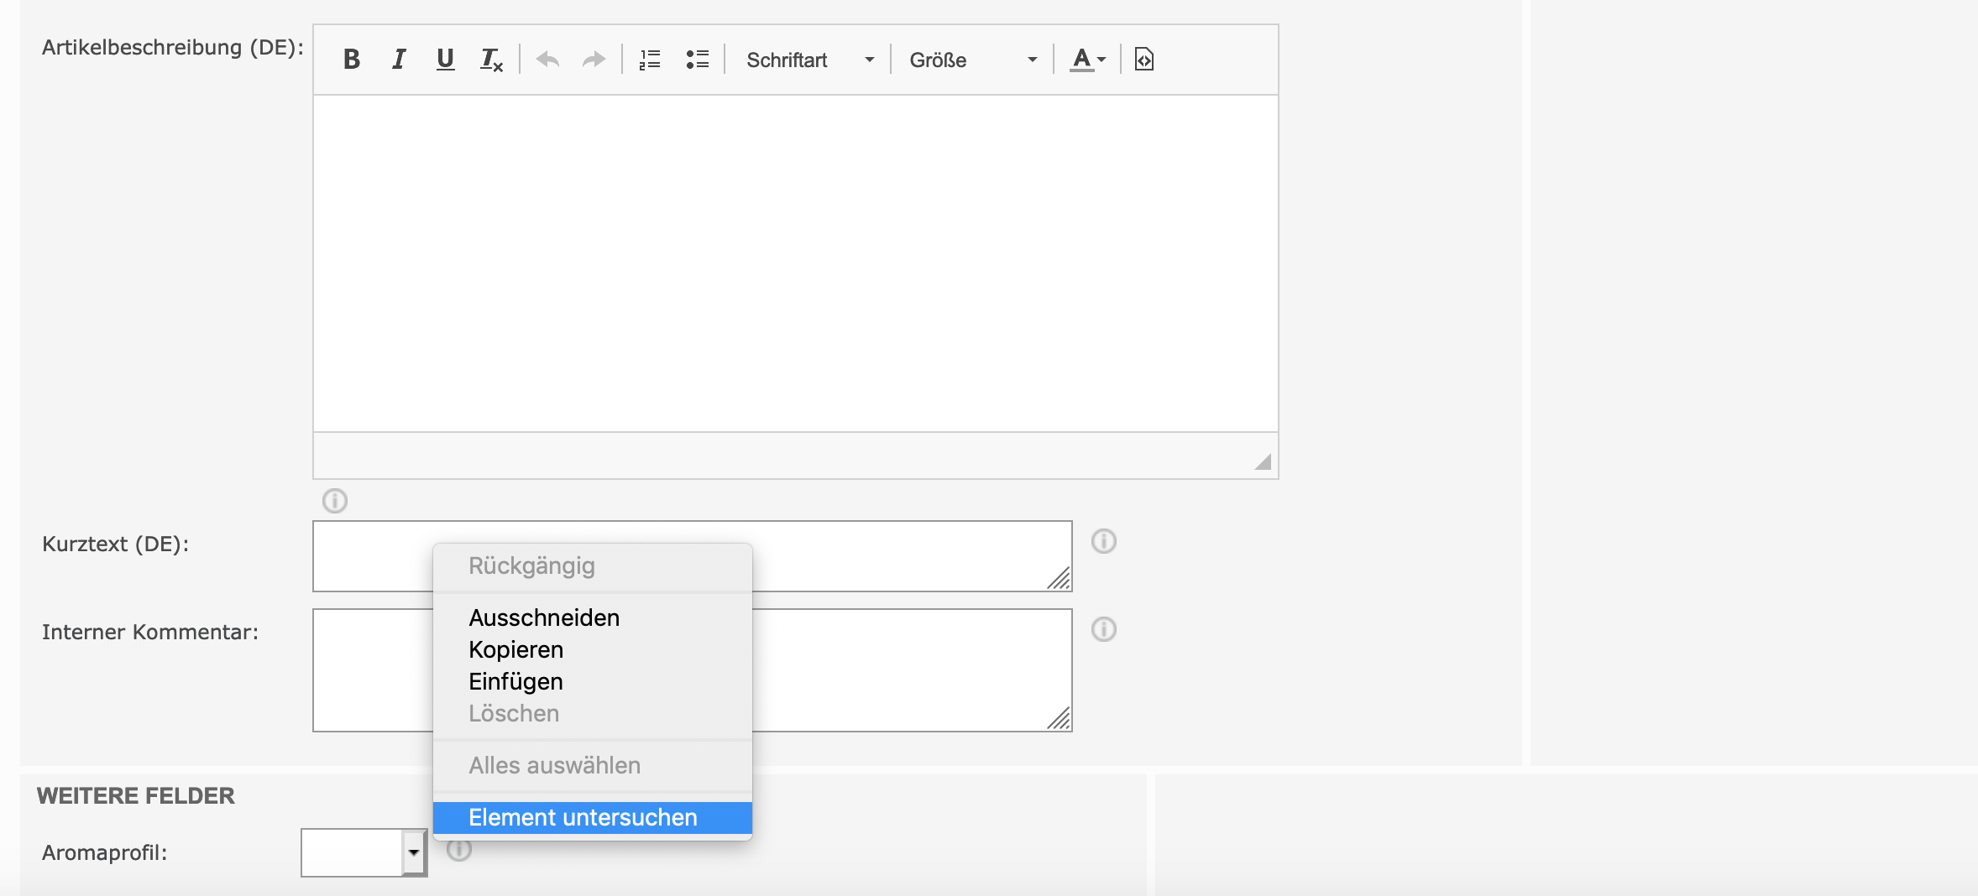Click inside the Artikelbeschreibung text area

point(795,263)
